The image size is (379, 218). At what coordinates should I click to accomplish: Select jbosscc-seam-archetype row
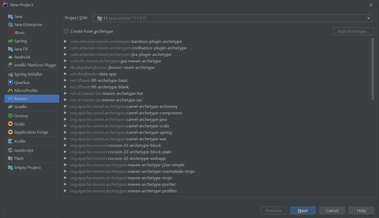(x=217, y=67)
